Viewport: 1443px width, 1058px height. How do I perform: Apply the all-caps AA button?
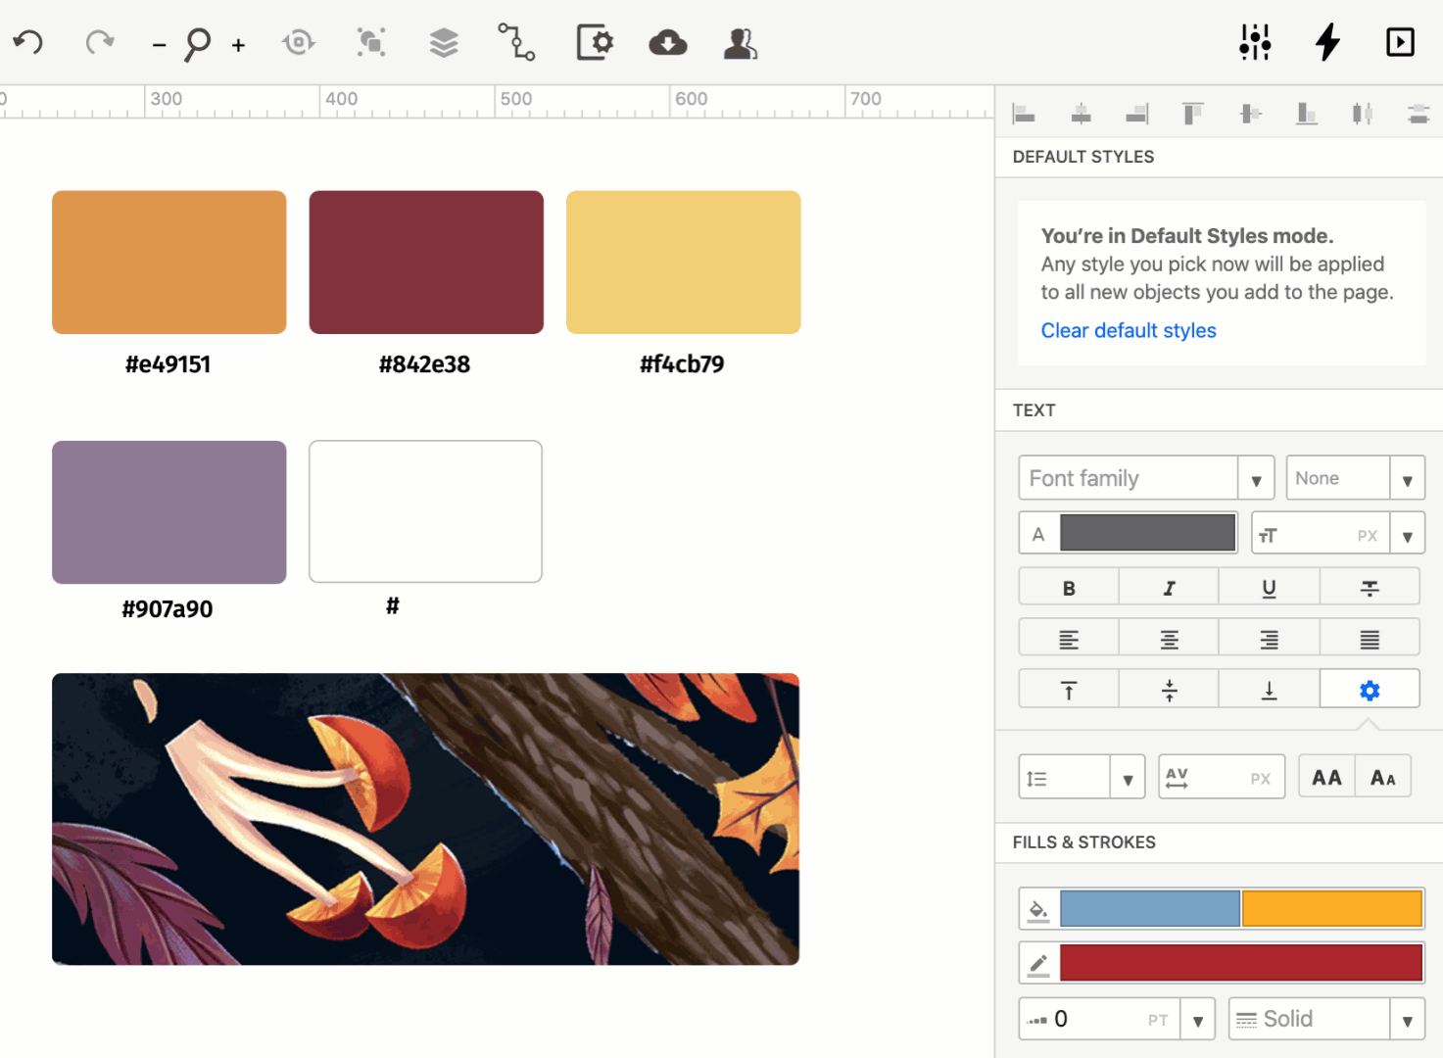pyautogui.click(x=1326, y=778)
